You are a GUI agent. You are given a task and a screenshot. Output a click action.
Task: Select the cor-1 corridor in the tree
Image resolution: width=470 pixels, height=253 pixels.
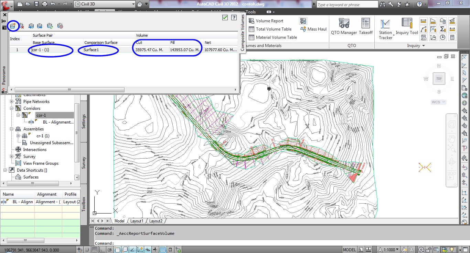coord(41,115)
